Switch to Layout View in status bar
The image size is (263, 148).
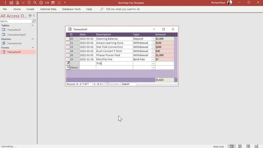248,146
